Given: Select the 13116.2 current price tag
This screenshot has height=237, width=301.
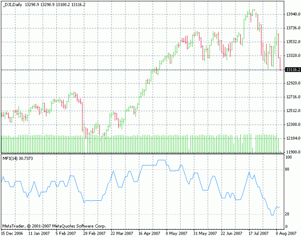Looking at the screenshot, I should click(293, 70).
